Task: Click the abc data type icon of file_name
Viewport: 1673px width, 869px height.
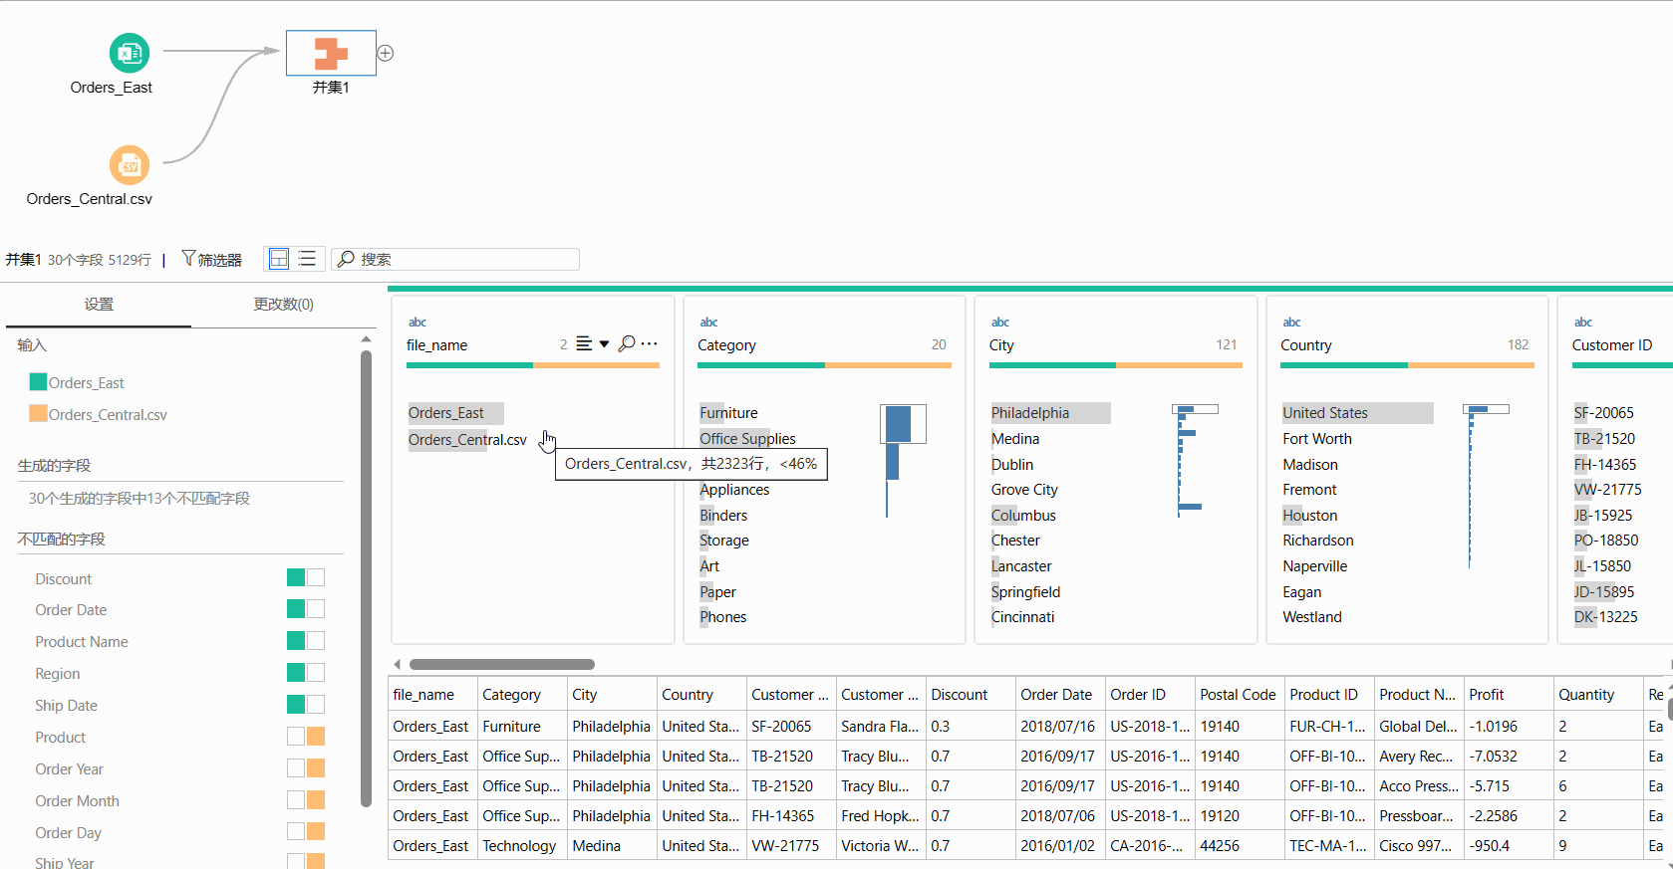Action: (x=418, y=323)
